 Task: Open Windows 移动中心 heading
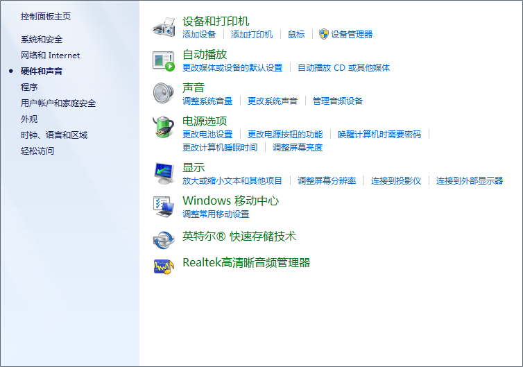click(x=230, y=201)
